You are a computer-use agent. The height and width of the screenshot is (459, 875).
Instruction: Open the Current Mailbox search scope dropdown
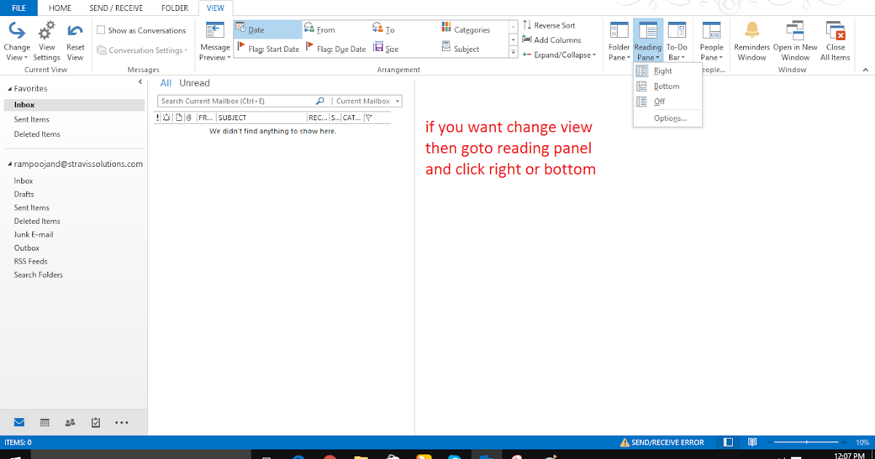[366, 101]
